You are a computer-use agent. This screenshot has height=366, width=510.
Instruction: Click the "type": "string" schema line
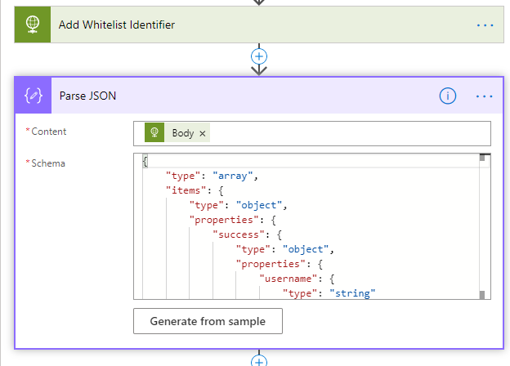coord(329,293)
